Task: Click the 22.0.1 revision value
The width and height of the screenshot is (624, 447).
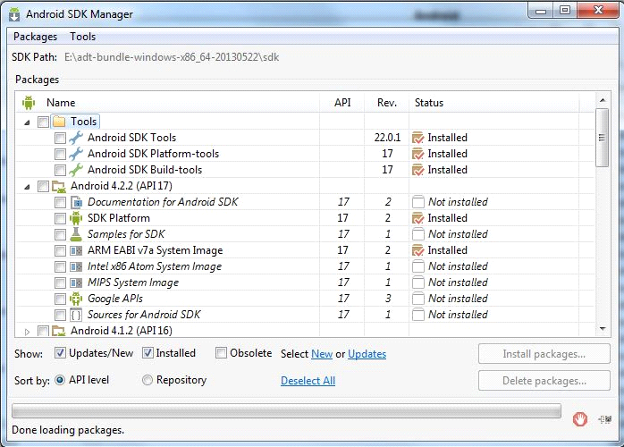Action: coord(387,138)
